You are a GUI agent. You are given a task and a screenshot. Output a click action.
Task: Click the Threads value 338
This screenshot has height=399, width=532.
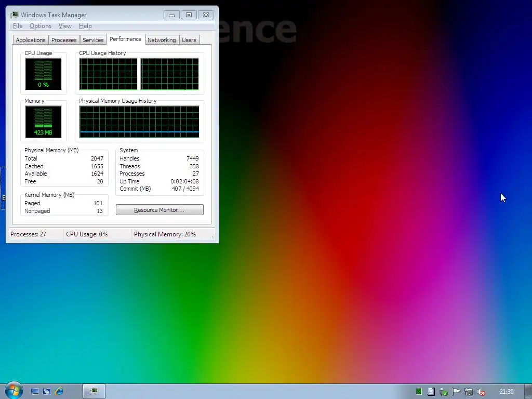click(x=194, y=166)
